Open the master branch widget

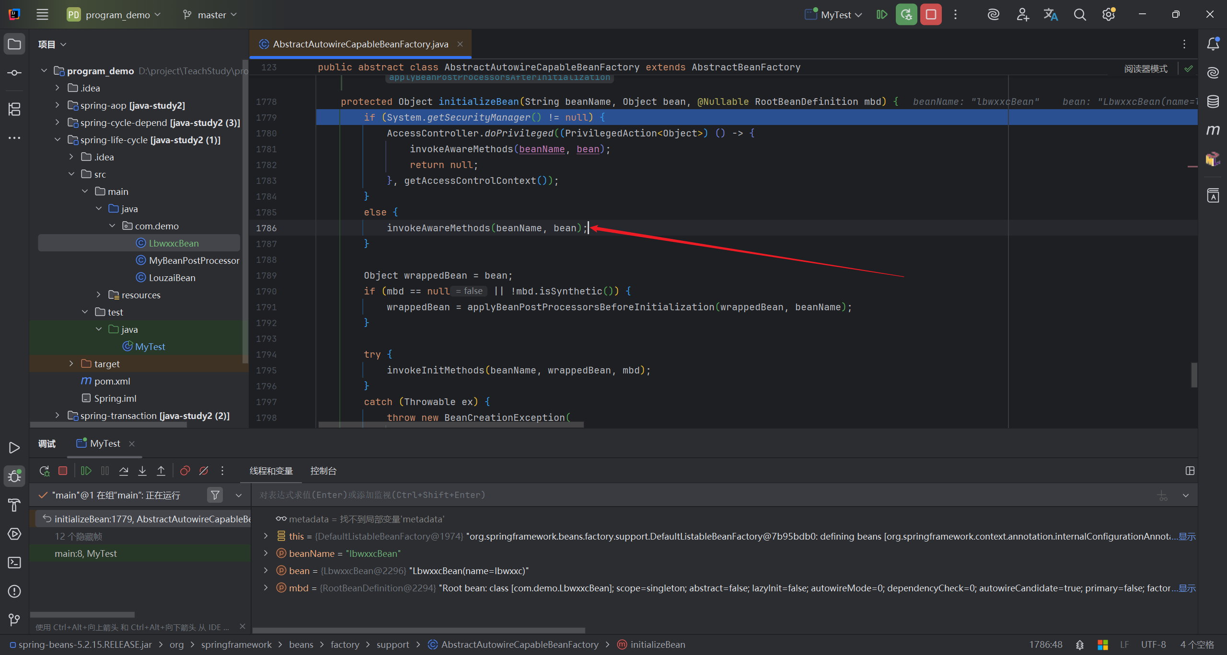click(210, 15)
